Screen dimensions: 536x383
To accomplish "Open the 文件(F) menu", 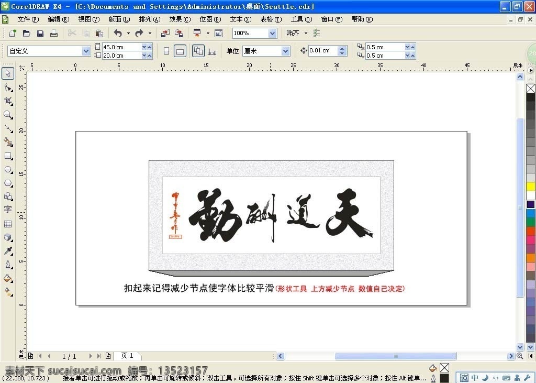I will (28, 19).
